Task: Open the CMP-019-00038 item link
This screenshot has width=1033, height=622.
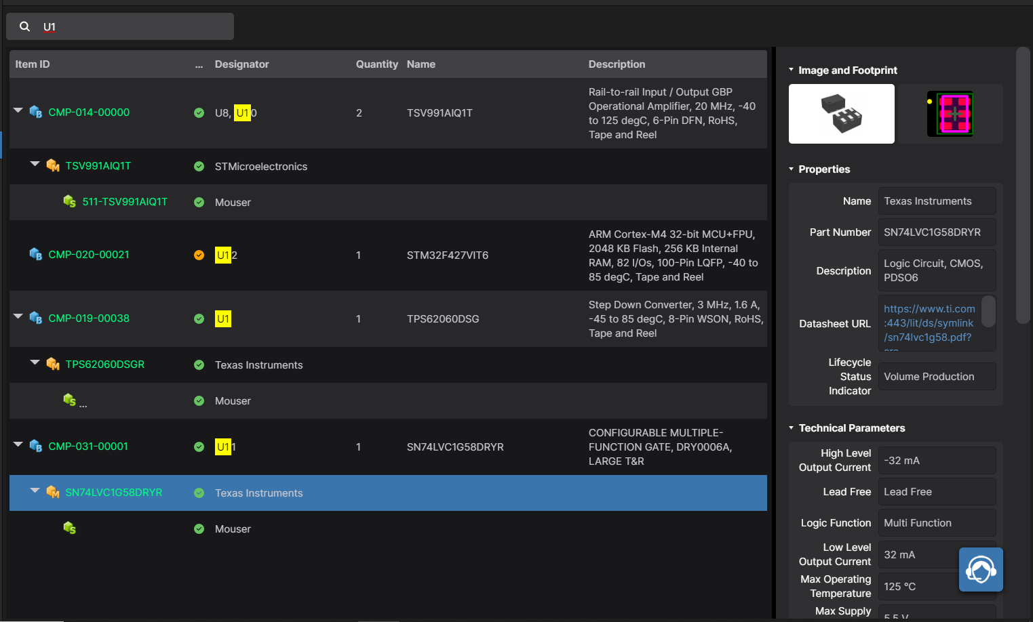Action: pos(89,318)
